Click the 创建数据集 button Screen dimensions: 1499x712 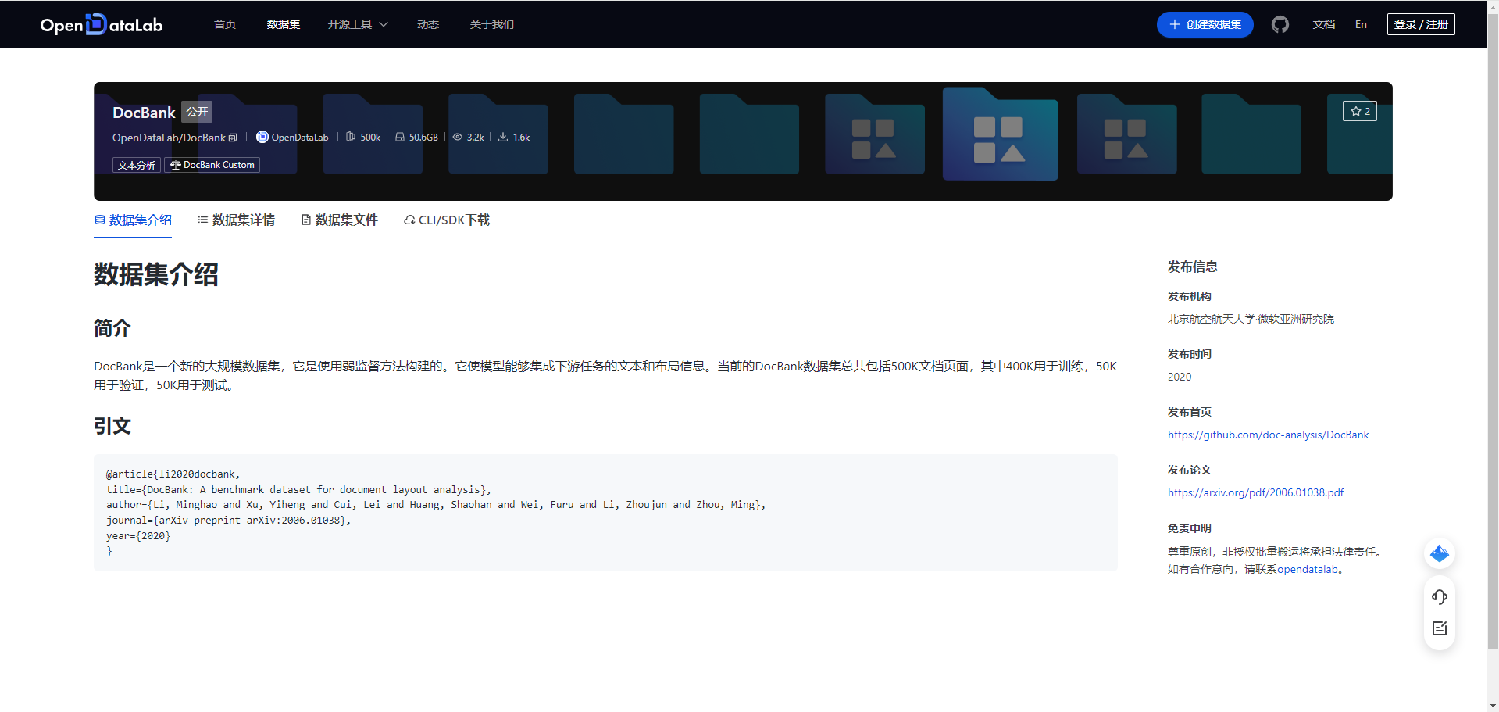[x=1205, y=24]
